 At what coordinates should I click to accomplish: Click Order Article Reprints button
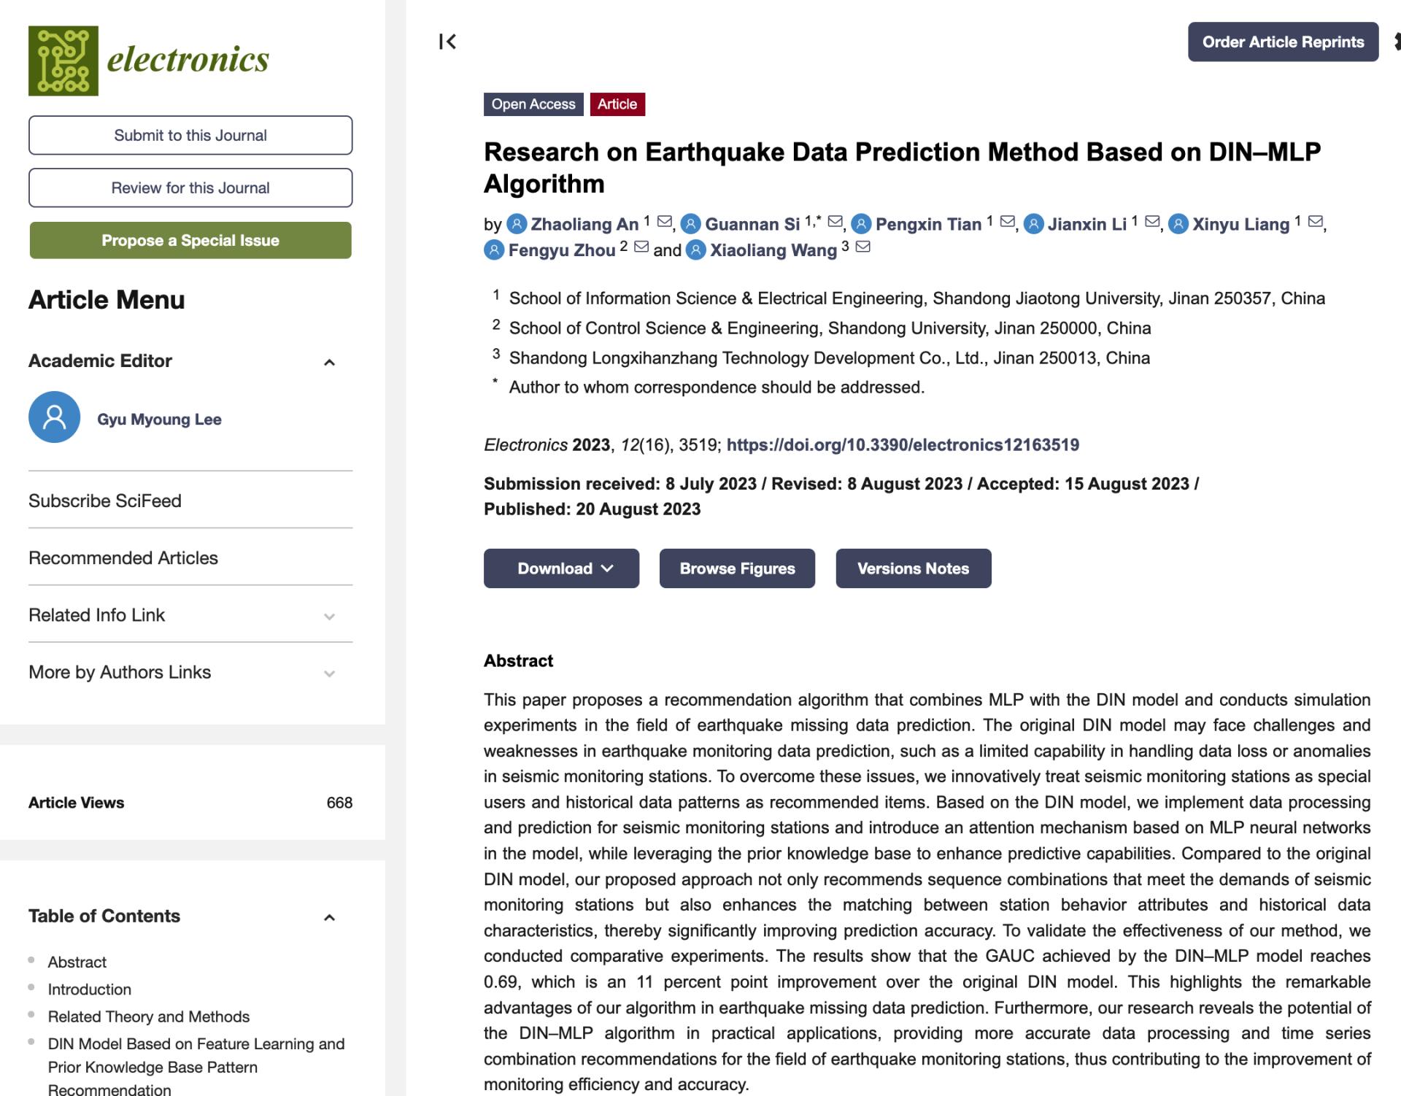click(x=1283, y=42)
